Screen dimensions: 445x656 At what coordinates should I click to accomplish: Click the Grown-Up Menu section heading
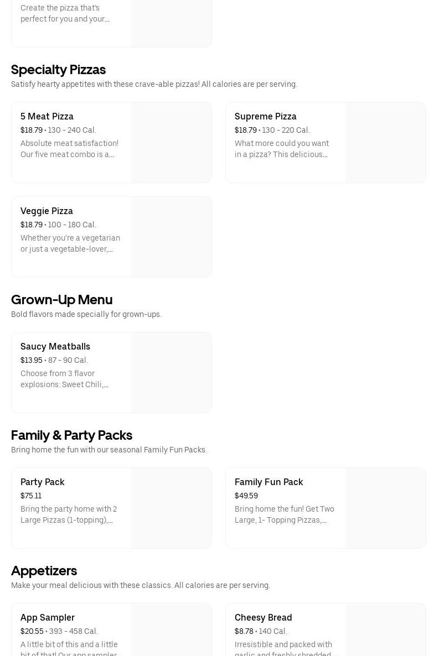coord(61,300)
